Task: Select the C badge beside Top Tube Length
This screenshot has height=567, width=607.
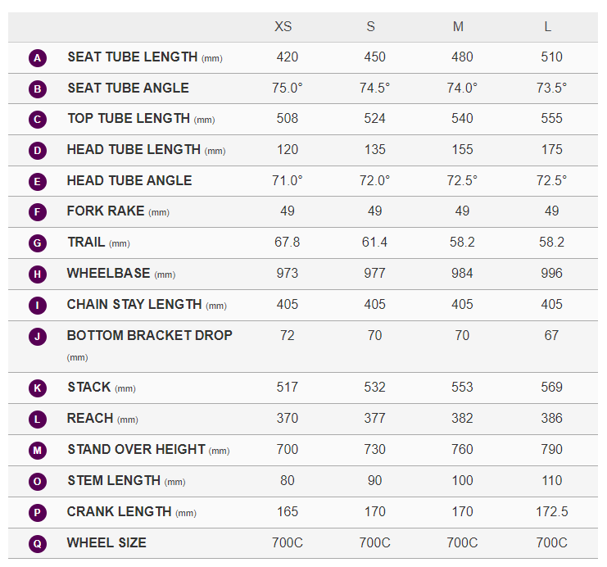Action: click(x=38, y=120)
